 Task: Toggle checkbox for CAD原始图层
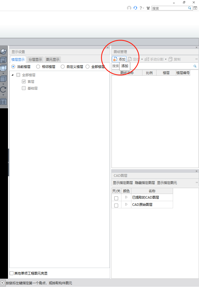pos(116,205)
